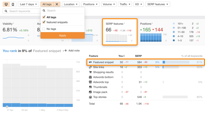This screenshot has width=205, height=114.
Task: Click the Top stories icon
Action: click(x=90, y=97)
